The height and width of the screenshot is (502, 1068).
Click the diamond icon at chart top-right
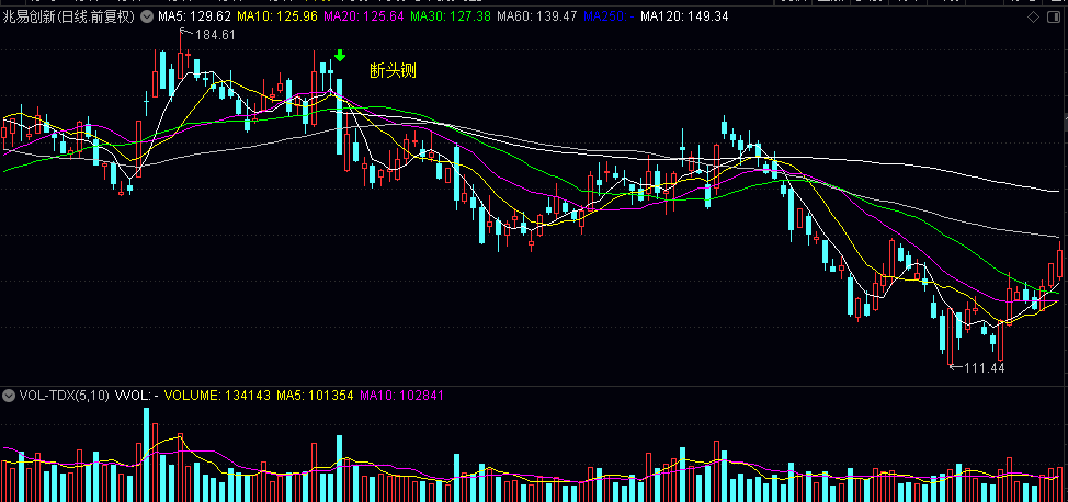point(1033,17)
